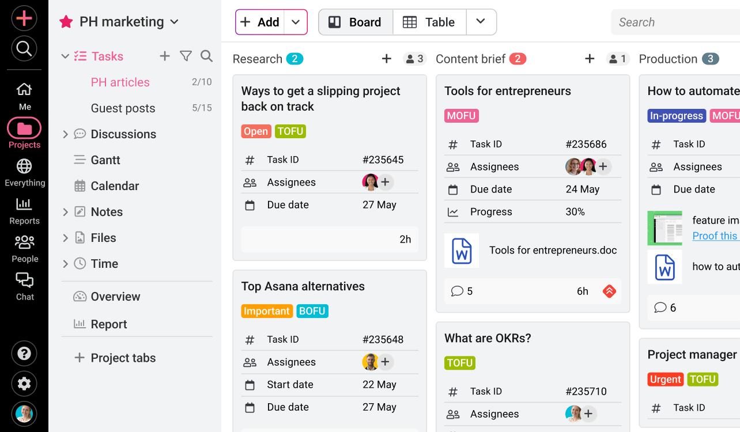Image resolution: width=740 pixels, height=432 pixels.
Task: Click the Search field at top right
Action: (674, 22)
